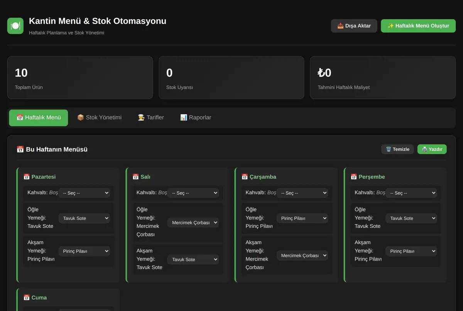Open Çarşamba Akşam Yemeği dropdown
The image size is (463, 311).
[302, 255]
